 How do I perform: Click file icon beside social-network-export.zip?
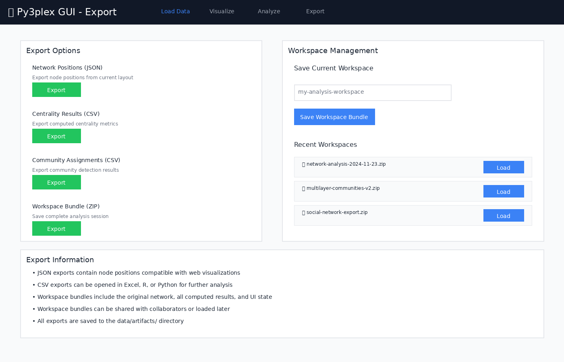pyautogui.click(x=303, y=213)
